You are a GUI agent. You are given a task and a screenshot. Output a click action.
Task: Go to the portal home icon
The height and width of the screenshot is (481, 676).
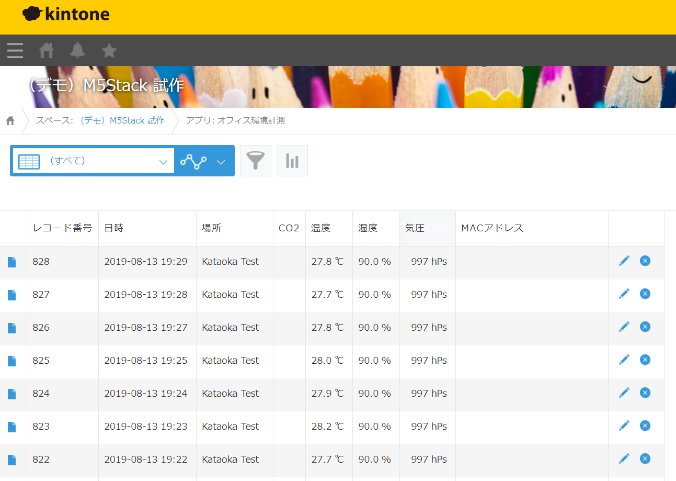click(x=47, y=50)
